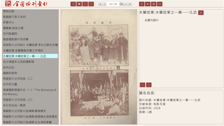The width and height of the screenshot is (224, 126).
Task: Click the Go button
Action: [121, 4]
